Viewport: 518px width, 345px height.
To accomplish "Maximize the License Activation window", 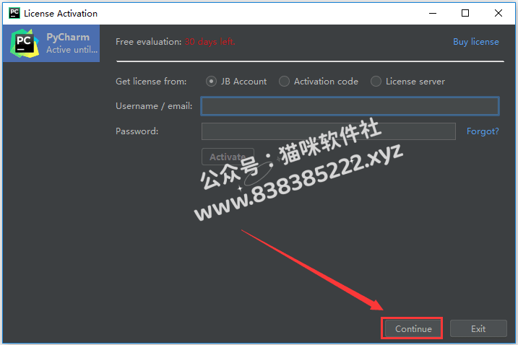I will (x=465, y=13).
